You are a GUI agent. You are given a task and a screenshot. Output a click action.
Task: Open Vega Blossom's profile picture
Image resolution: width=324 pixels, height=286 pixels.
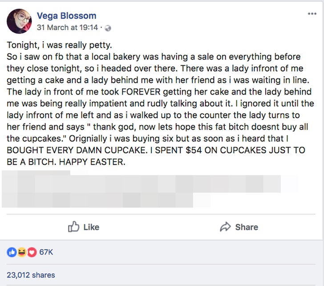(19, 21)
